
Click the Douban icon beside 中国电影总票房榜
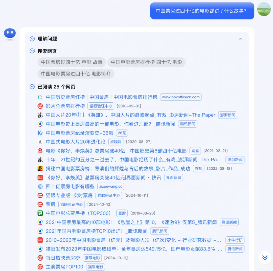click(40, 213)
